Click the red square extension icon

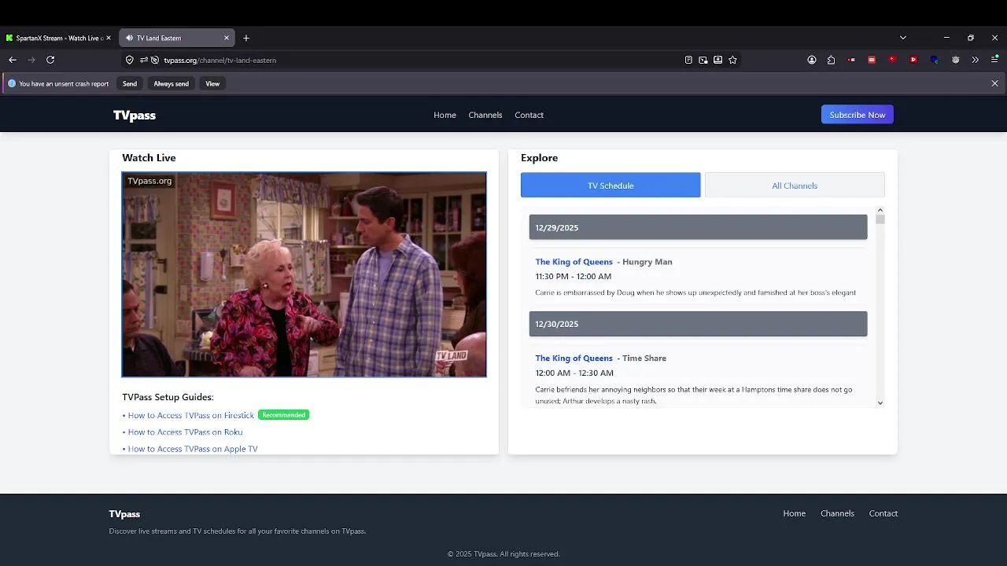point(872,60)
